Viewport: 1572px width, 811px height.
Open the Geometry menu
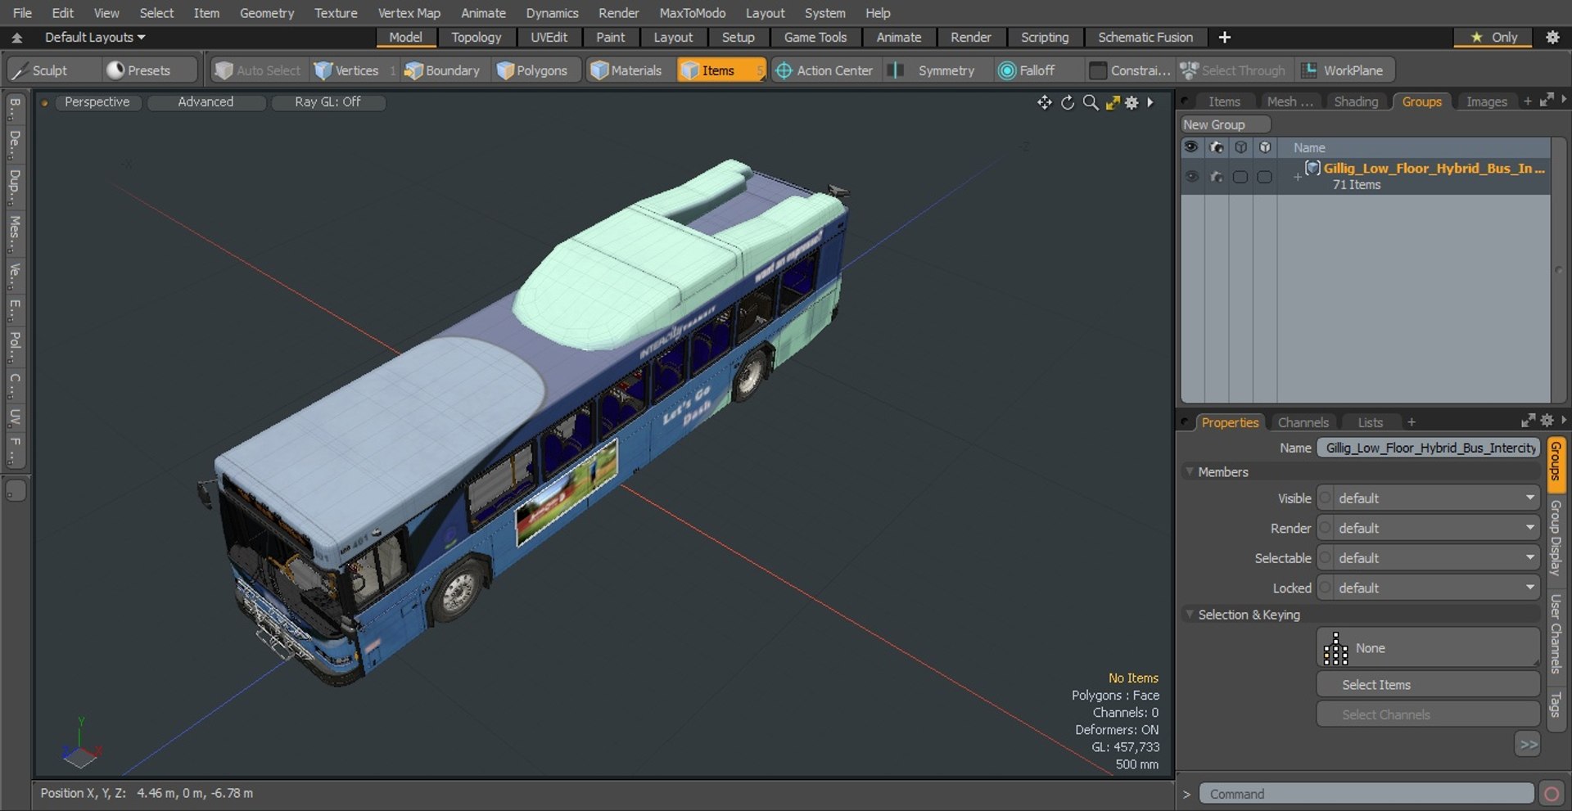pyautogui.click(x=267, y=13)
